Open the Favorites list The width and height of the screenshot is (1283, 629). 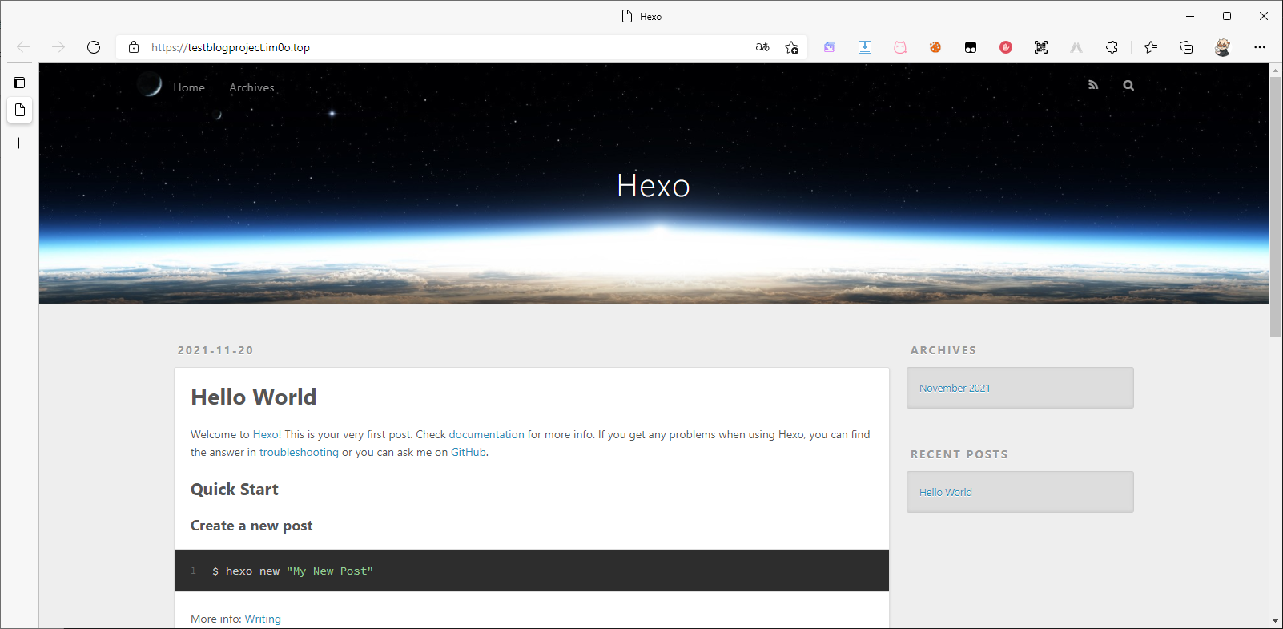click(x=1151, y=47)
